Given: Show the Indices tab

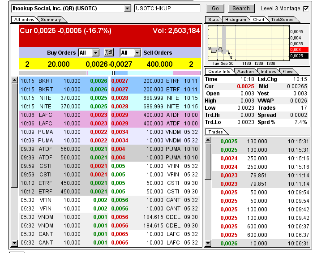Looking at the screenshot, I should (x=268, y=72).
